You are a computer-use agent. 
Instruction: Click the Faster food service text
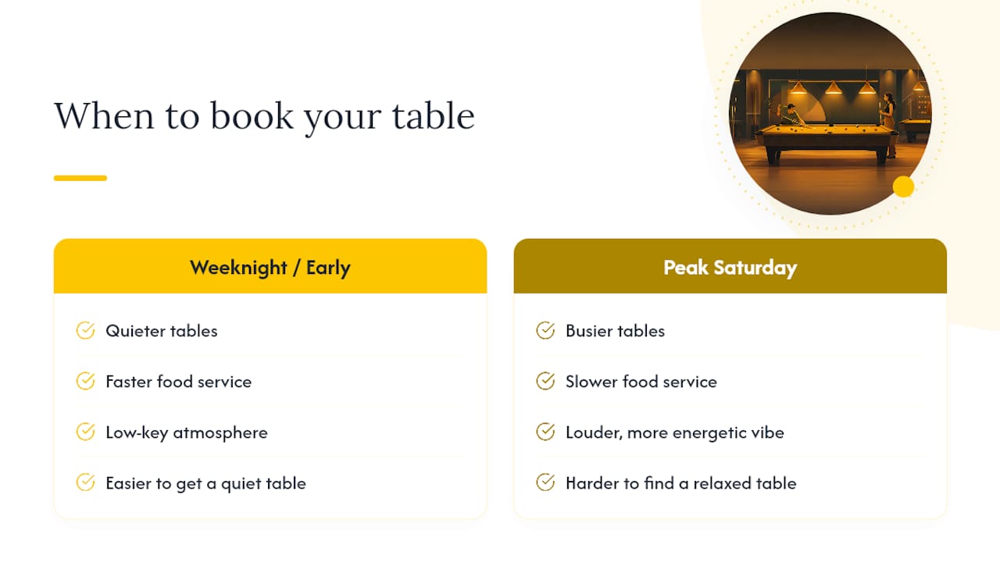(x=179, y=382)
